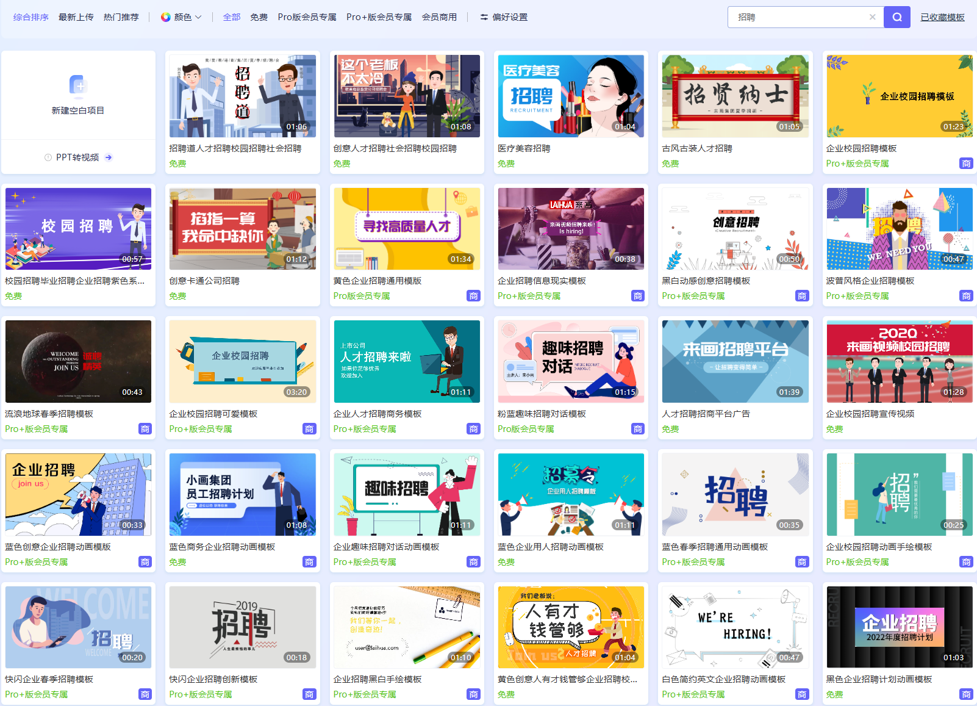Click 新建空白项目
The image size is (977, 706).
tap(78, 110)
